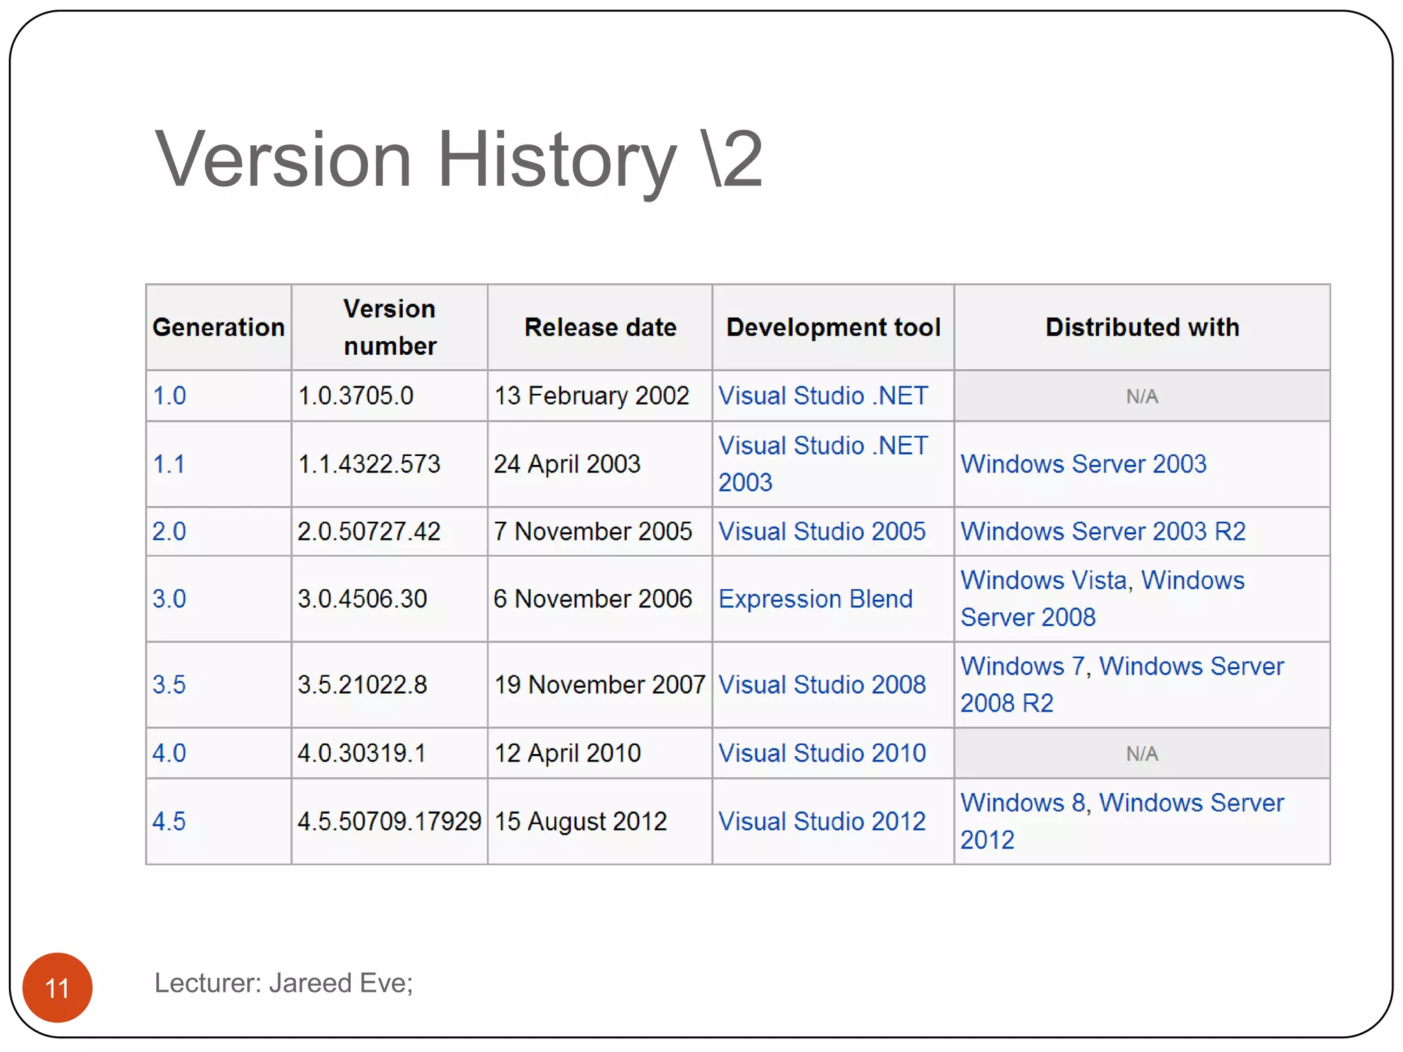The width and height of the screenshot is (1403, 1052).
Task: Open Windows 8, Windows Server 2012 link
Action: pyautogui.click(x=1122, y=822)
